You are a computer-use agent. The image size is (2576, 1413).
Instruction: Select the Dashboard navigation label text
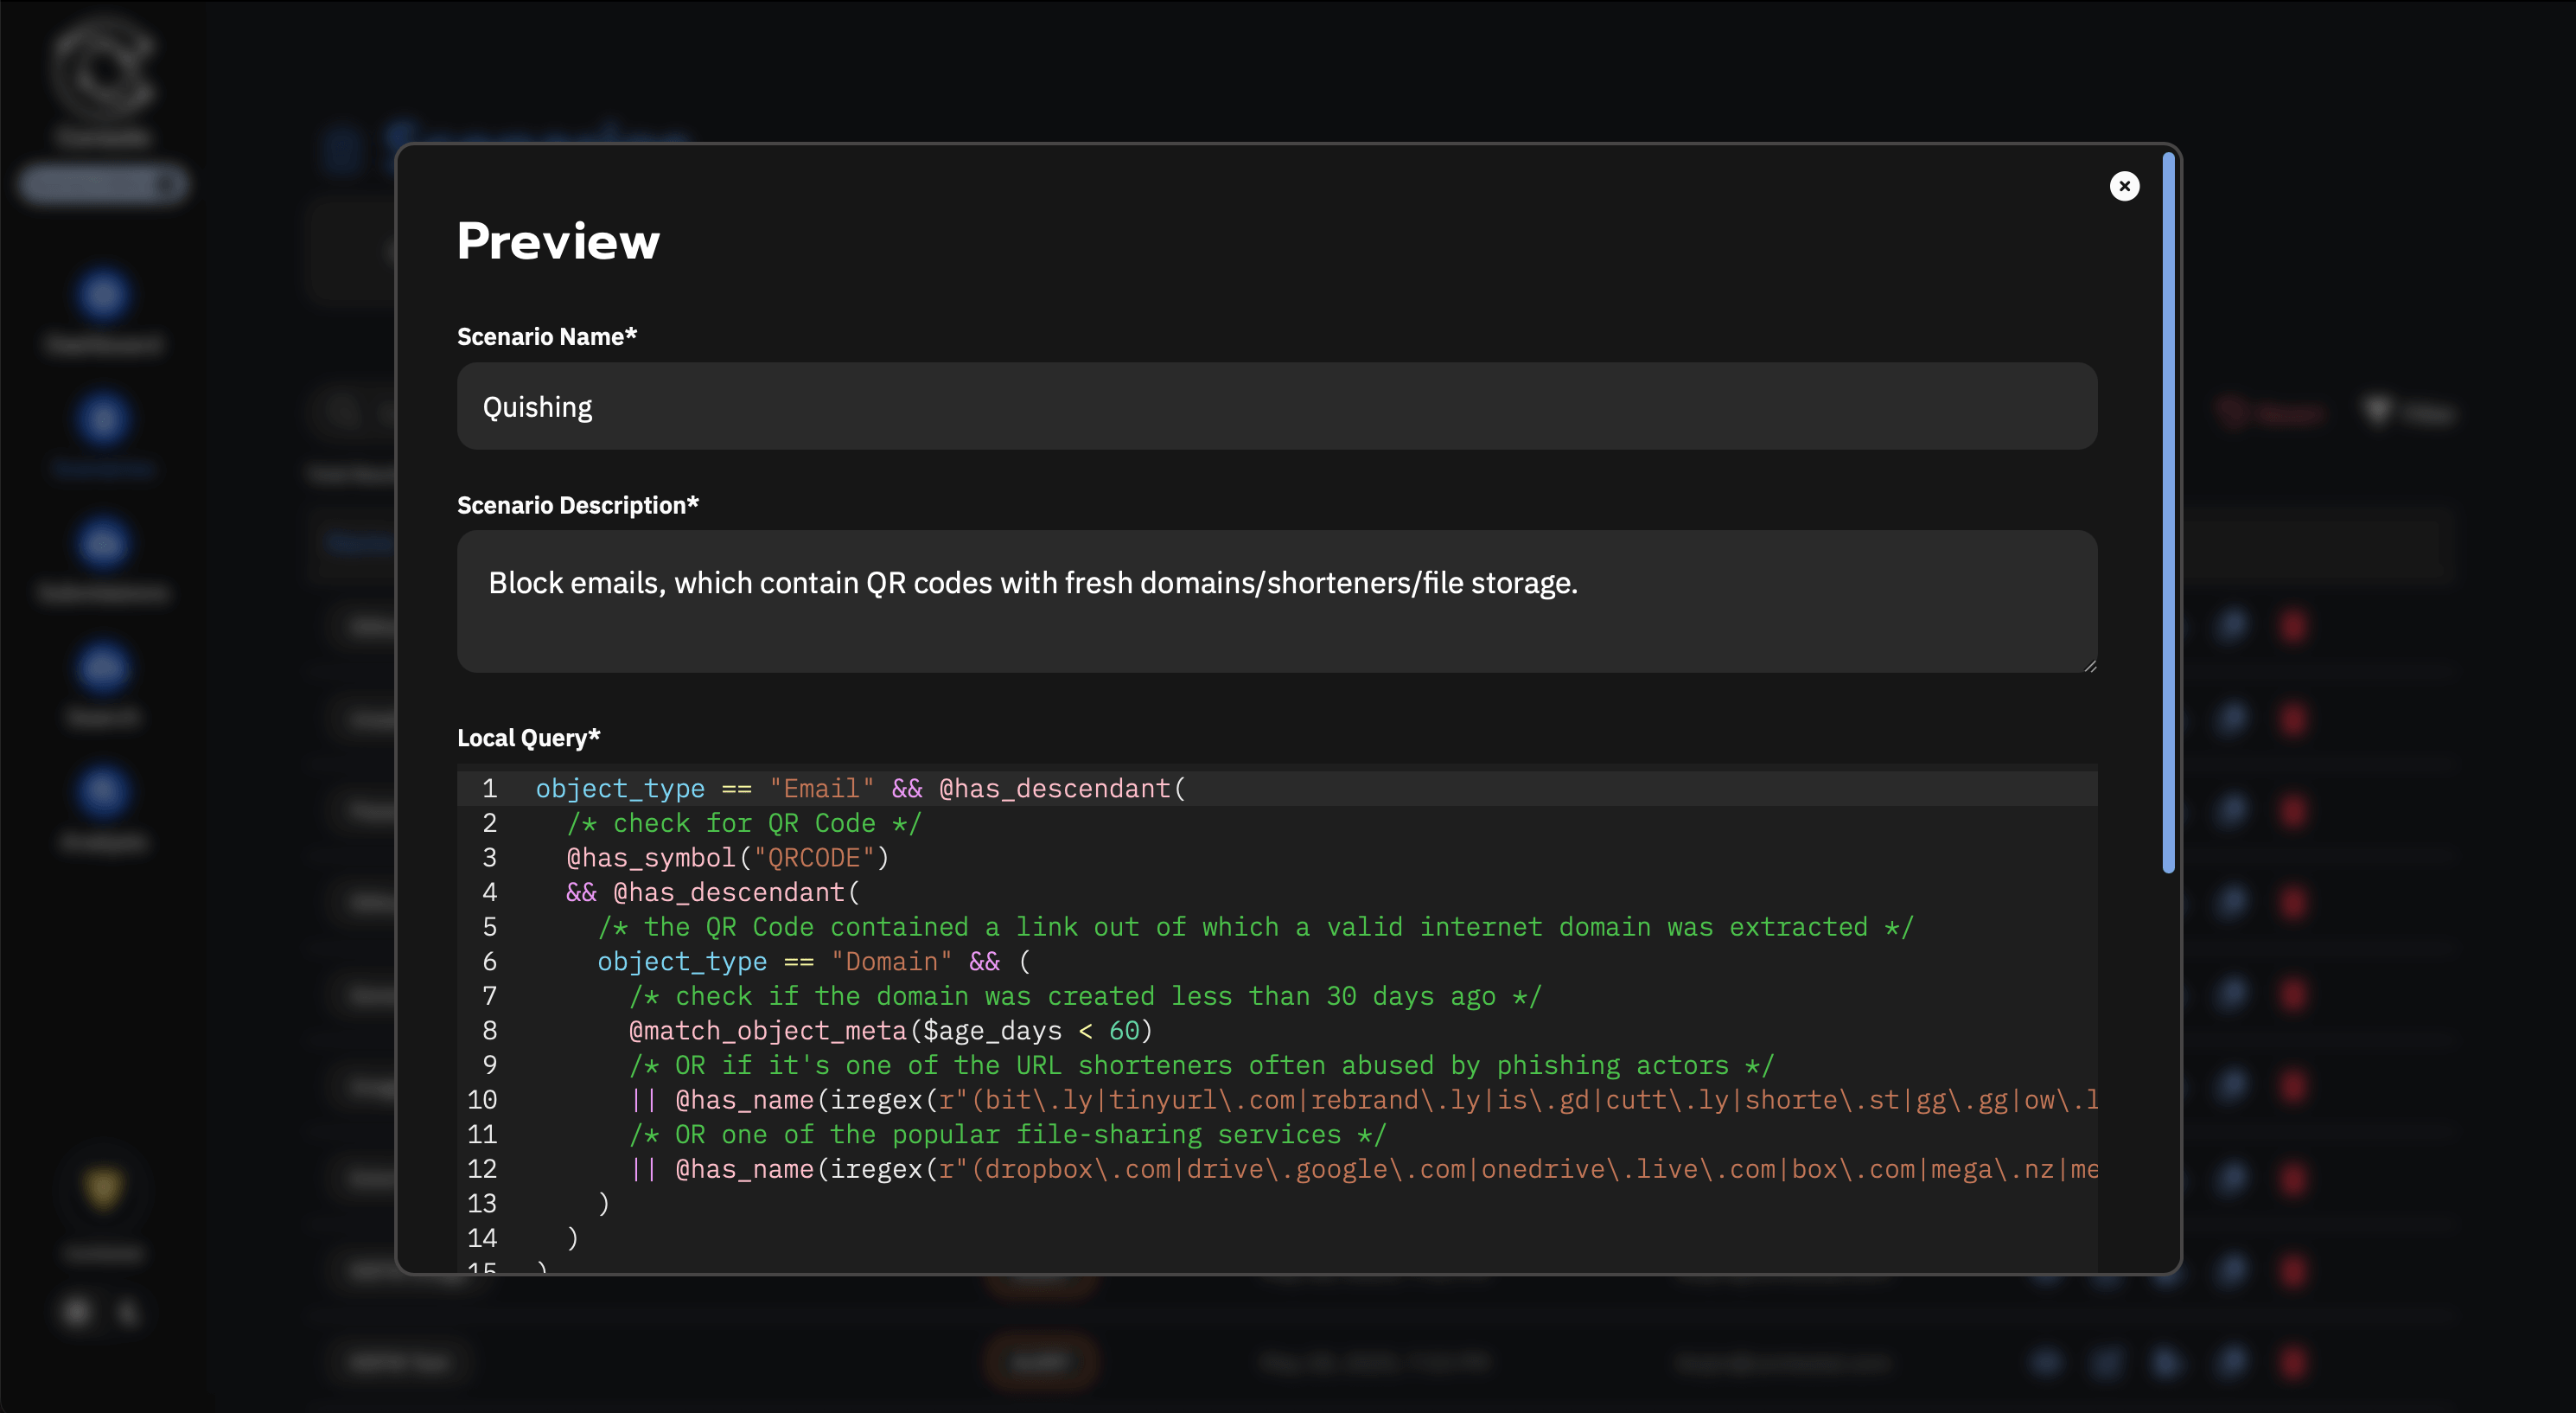click(x=103, y=345)
